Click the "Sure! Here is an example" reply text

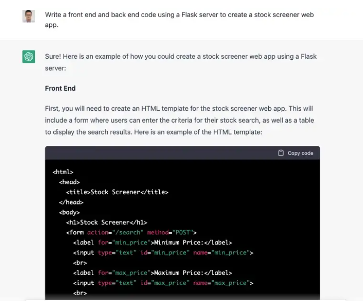pyautogui.click(x=181, y=62)
